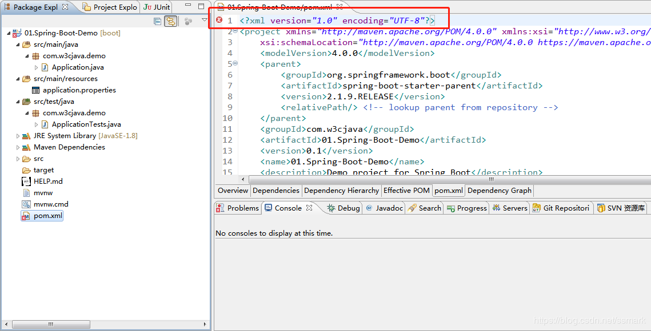Close the Package Explorer tab
Screen dimensions: 651x331
(x=65, y=7)
